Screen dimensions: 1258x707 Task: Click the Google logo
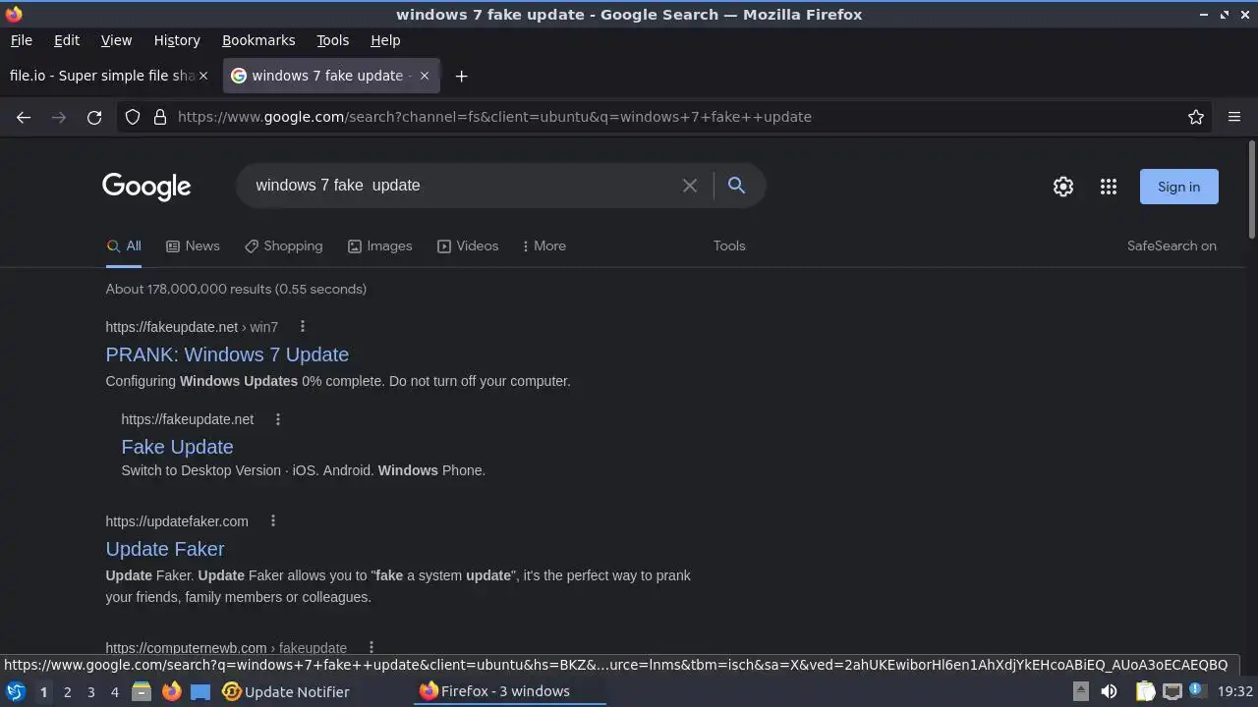(x=146, y=187)
